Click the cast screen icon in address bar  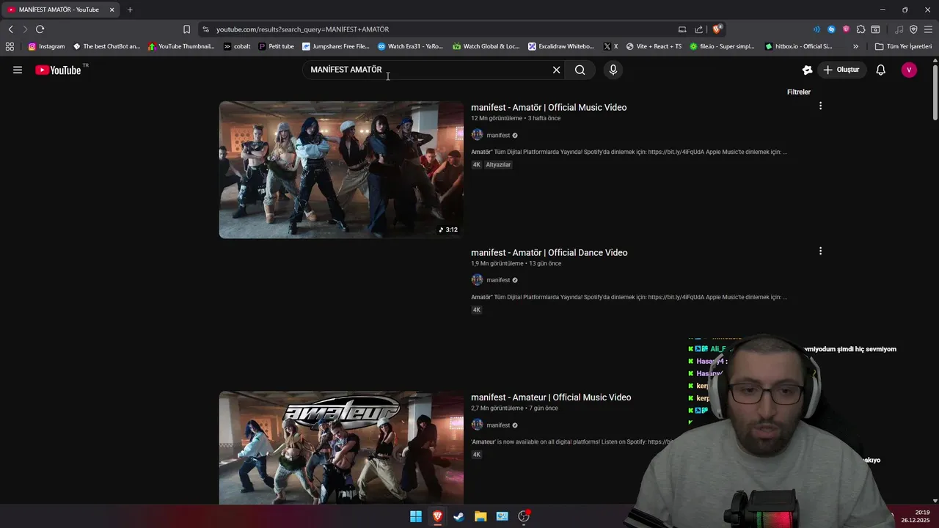click(682, 29)
